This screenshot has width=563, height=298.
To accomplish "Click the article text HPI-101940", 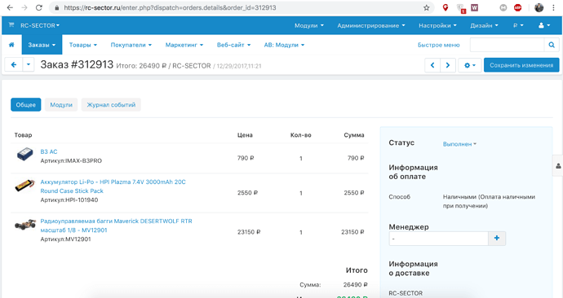I will [x=82, y=199].
